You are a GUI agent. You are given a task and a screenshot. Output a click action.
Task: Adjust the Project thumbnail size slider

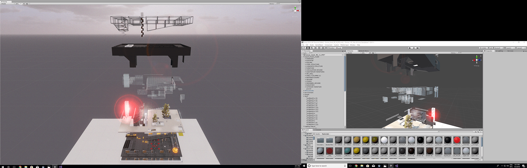point(478,160)
